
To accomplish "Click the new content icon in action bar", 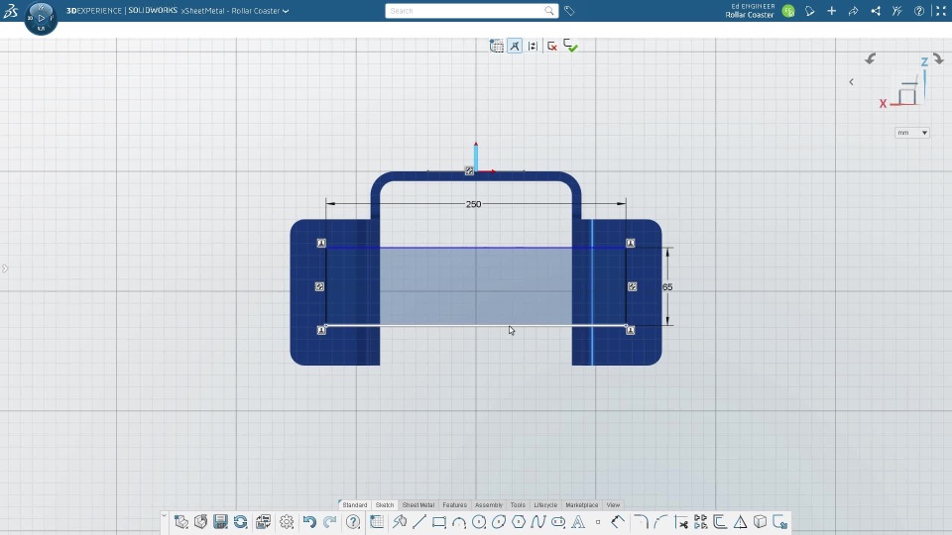I will click(x=180, y=522).
